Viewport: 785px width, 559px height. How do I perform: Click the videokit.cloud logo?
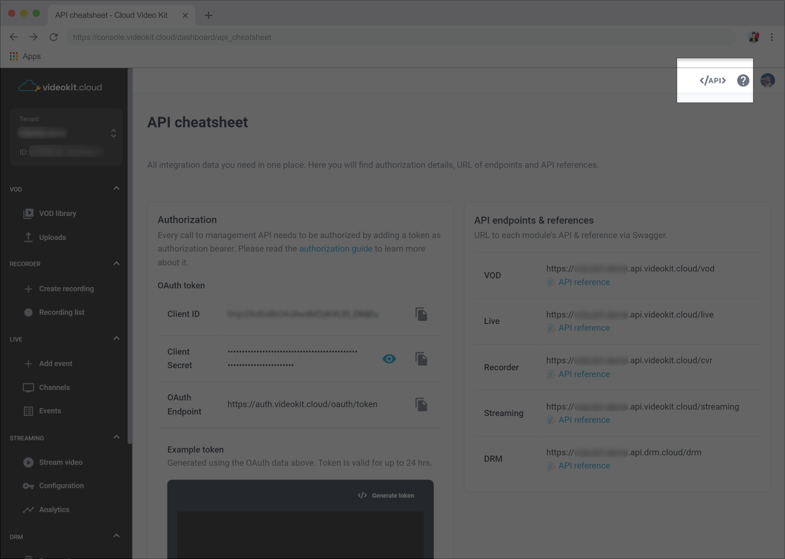click(x=60, y=87)
